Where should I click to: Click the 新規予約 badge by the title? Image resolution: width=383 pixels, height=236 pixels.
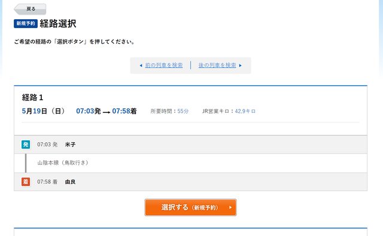pyautogui.click(x=26, y=23)
